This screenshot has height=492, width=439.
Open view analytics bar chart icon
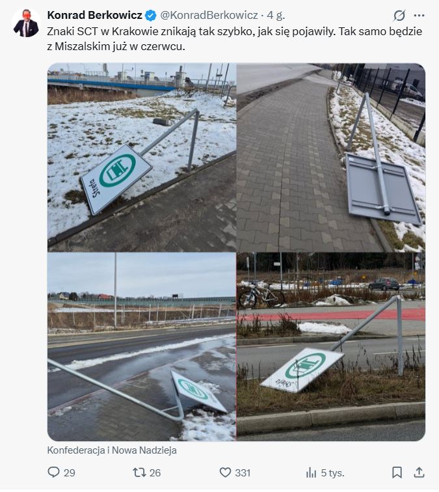point(311,472)
